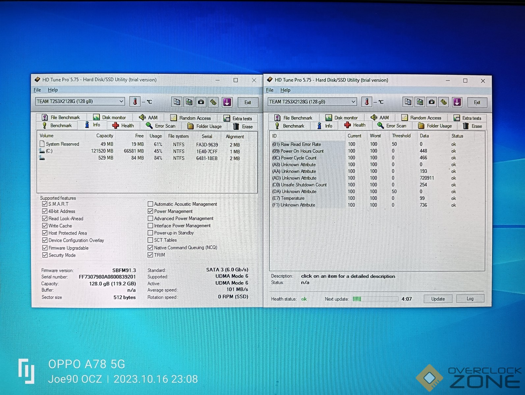Click Exit button in right window

tap(477, 102)
